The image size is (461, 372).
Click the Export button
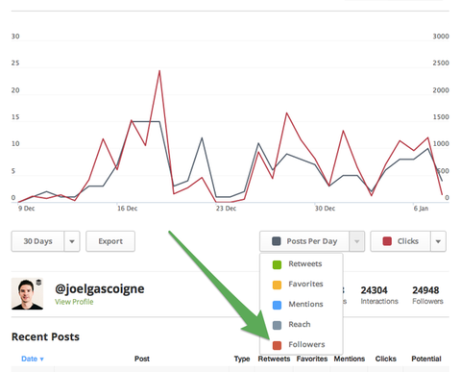pyautogui.click(x=110, y=241)
